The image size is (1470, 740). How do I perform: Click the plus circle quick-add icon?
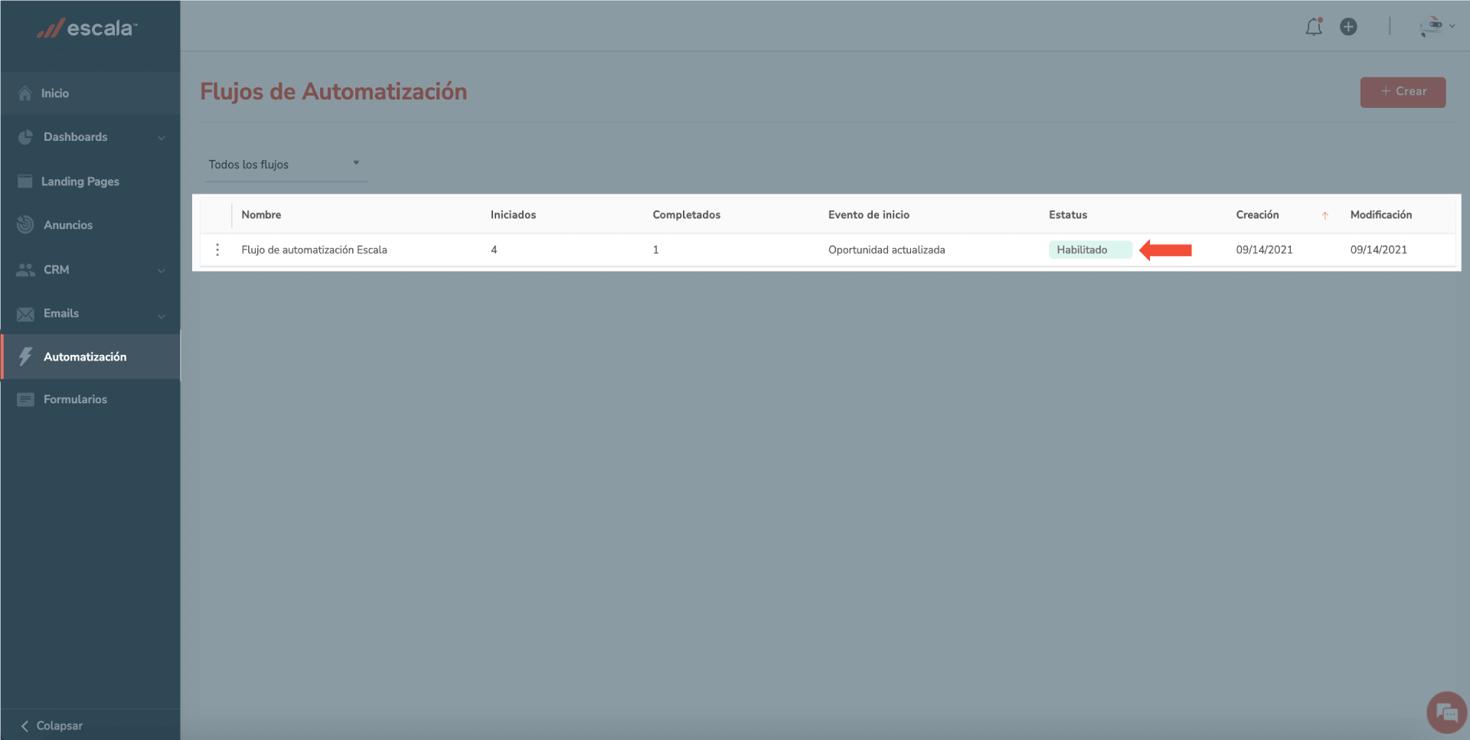coord(1348,27)
